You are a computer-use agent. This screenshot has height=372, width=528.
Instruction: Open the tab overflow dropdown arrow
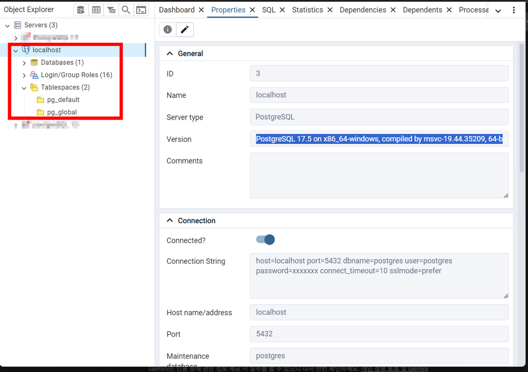[499, 11]
